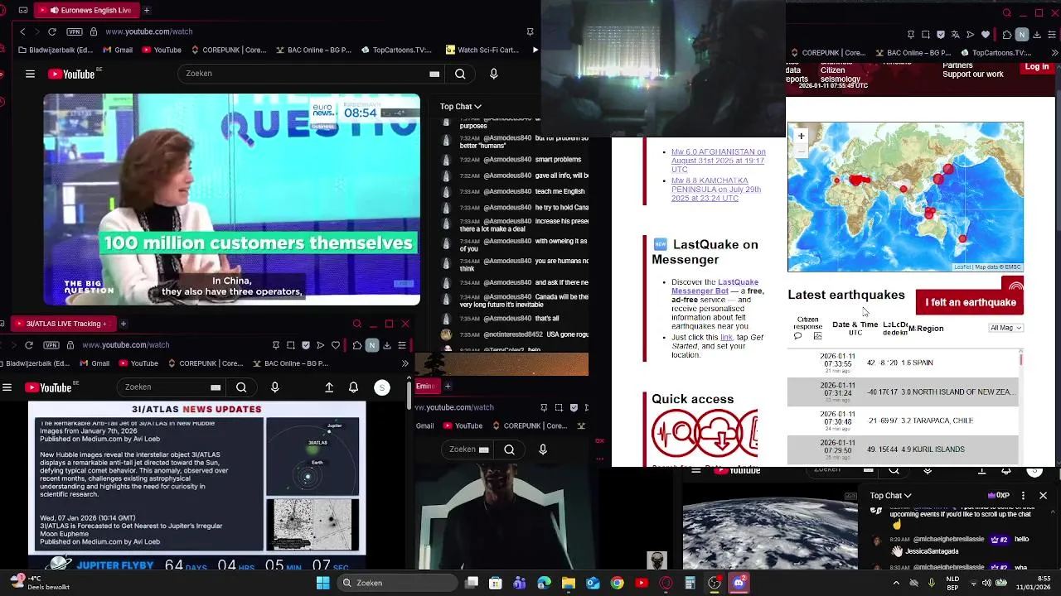Open chat options three-dot menu bottom-right window
The height and width of the screenshot is (596, 1061).
coord(1024,496)
